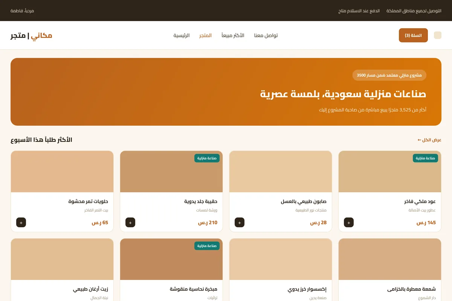Click مشروع منزلي معتمد badge in banner
This screenshot has height=301, width=452.
pyautogui.click(x=389, y=75)
